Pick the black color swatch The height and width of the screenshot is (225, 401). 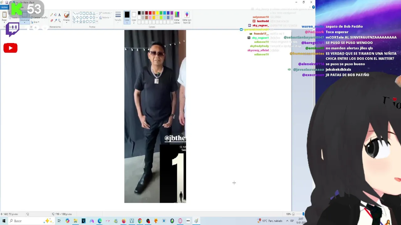139,13
